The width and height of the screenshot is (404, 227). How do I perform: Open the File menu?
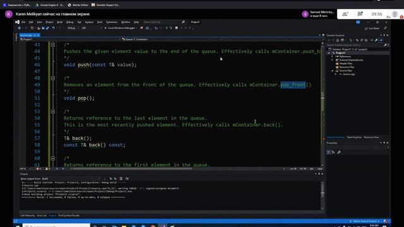pyautogui.click(x=23, y=22)
